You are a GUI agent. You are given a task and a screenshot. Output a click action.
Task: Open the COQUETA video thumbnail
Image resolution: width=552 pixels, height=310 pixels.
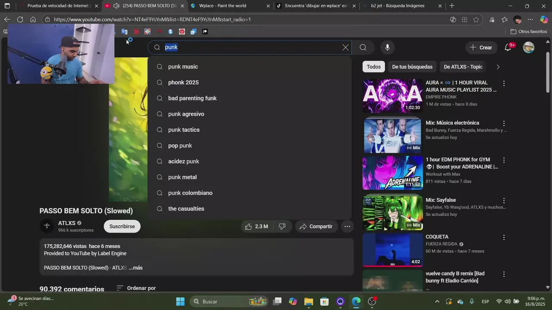pos(392,250)
